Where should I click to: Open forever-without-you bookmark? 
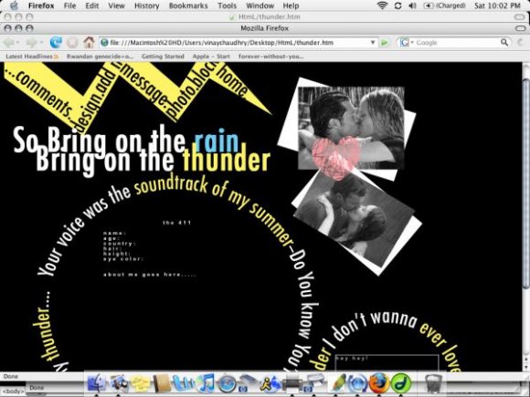270,56
